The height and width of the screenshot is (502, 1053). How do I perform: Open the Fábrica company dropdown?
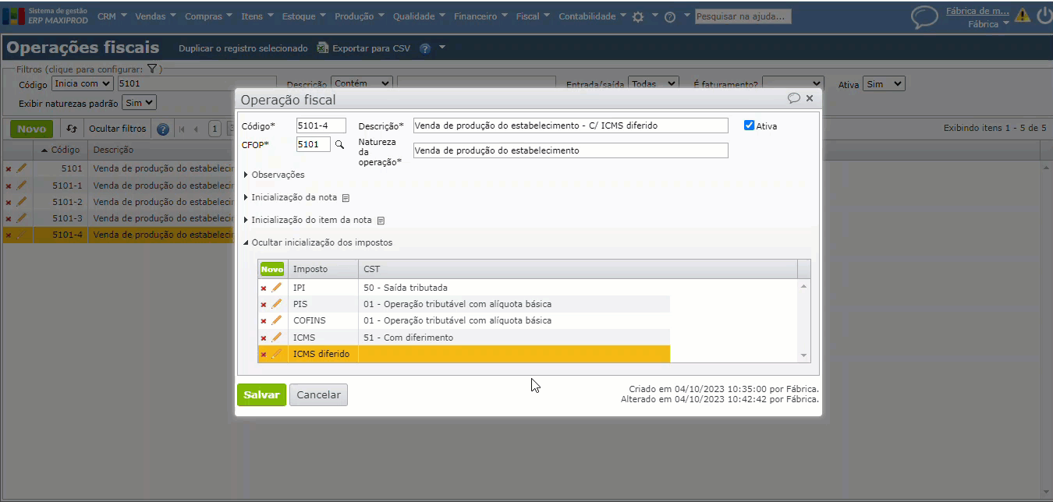pos(988,24)
